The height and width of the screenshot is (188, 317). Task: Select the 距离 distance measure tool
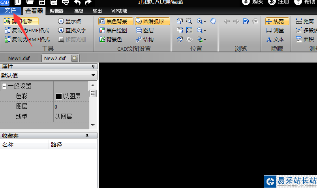pyautogui.click(x=305, y=21)
